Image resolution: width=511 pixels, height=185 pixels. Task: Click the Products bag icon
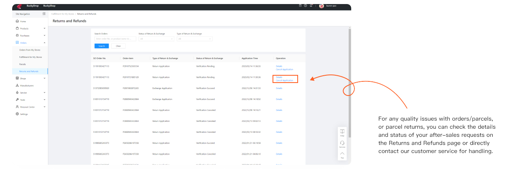coord(17,28)
